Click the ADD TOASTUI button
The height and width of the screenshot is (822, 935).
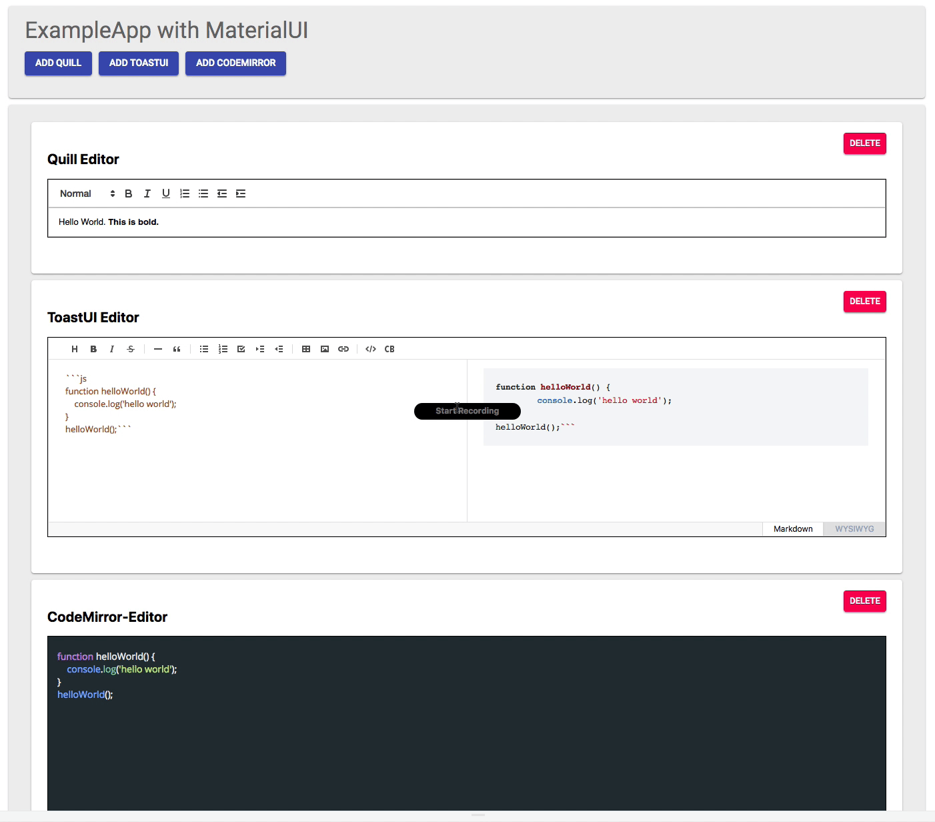139,63
